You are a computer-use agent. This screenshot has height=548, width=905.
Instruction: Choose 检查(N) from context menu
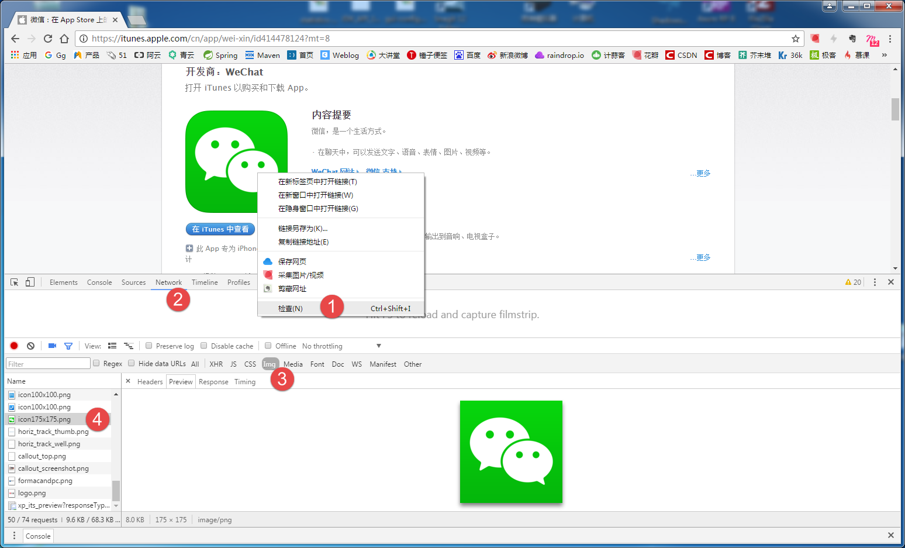pos(341,309)
